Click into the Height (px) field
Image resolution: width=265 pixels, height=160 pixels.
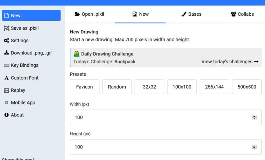coord(160,147)
